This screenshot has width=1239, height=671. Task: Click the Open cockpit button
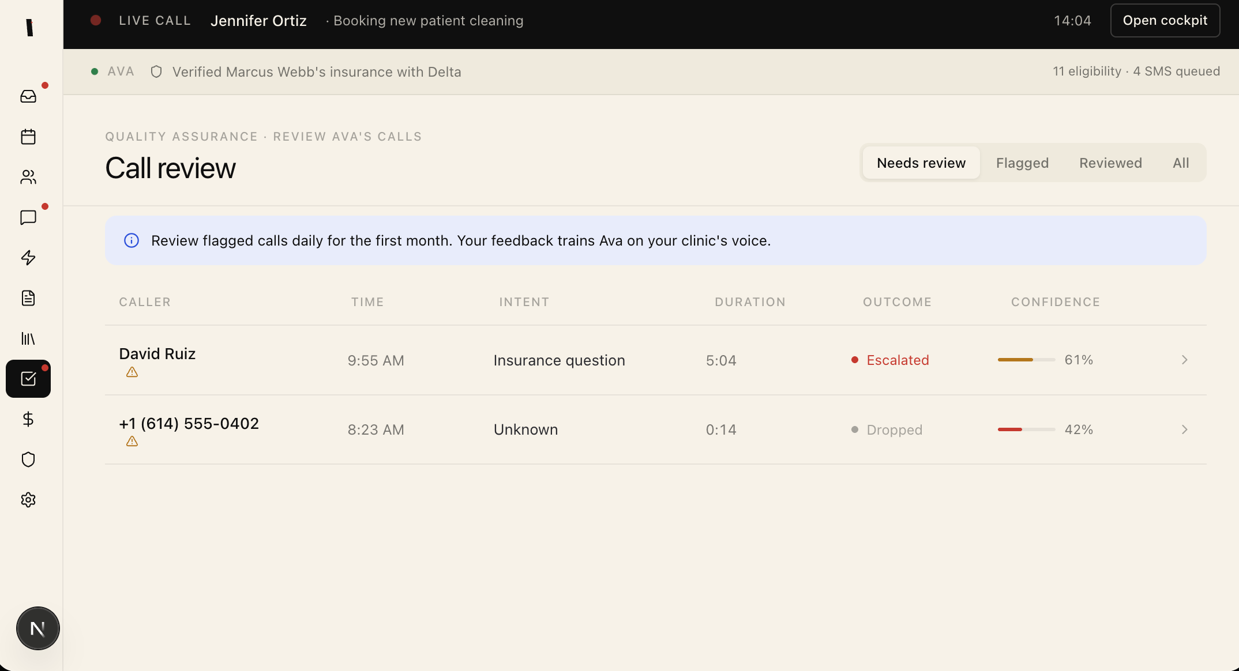pyautogui.click(x=1165, y=21)
